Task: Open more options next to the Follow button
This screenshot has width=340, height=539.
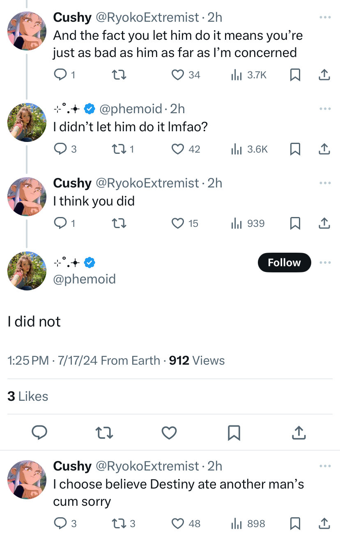Action: [x=325, y=263]
